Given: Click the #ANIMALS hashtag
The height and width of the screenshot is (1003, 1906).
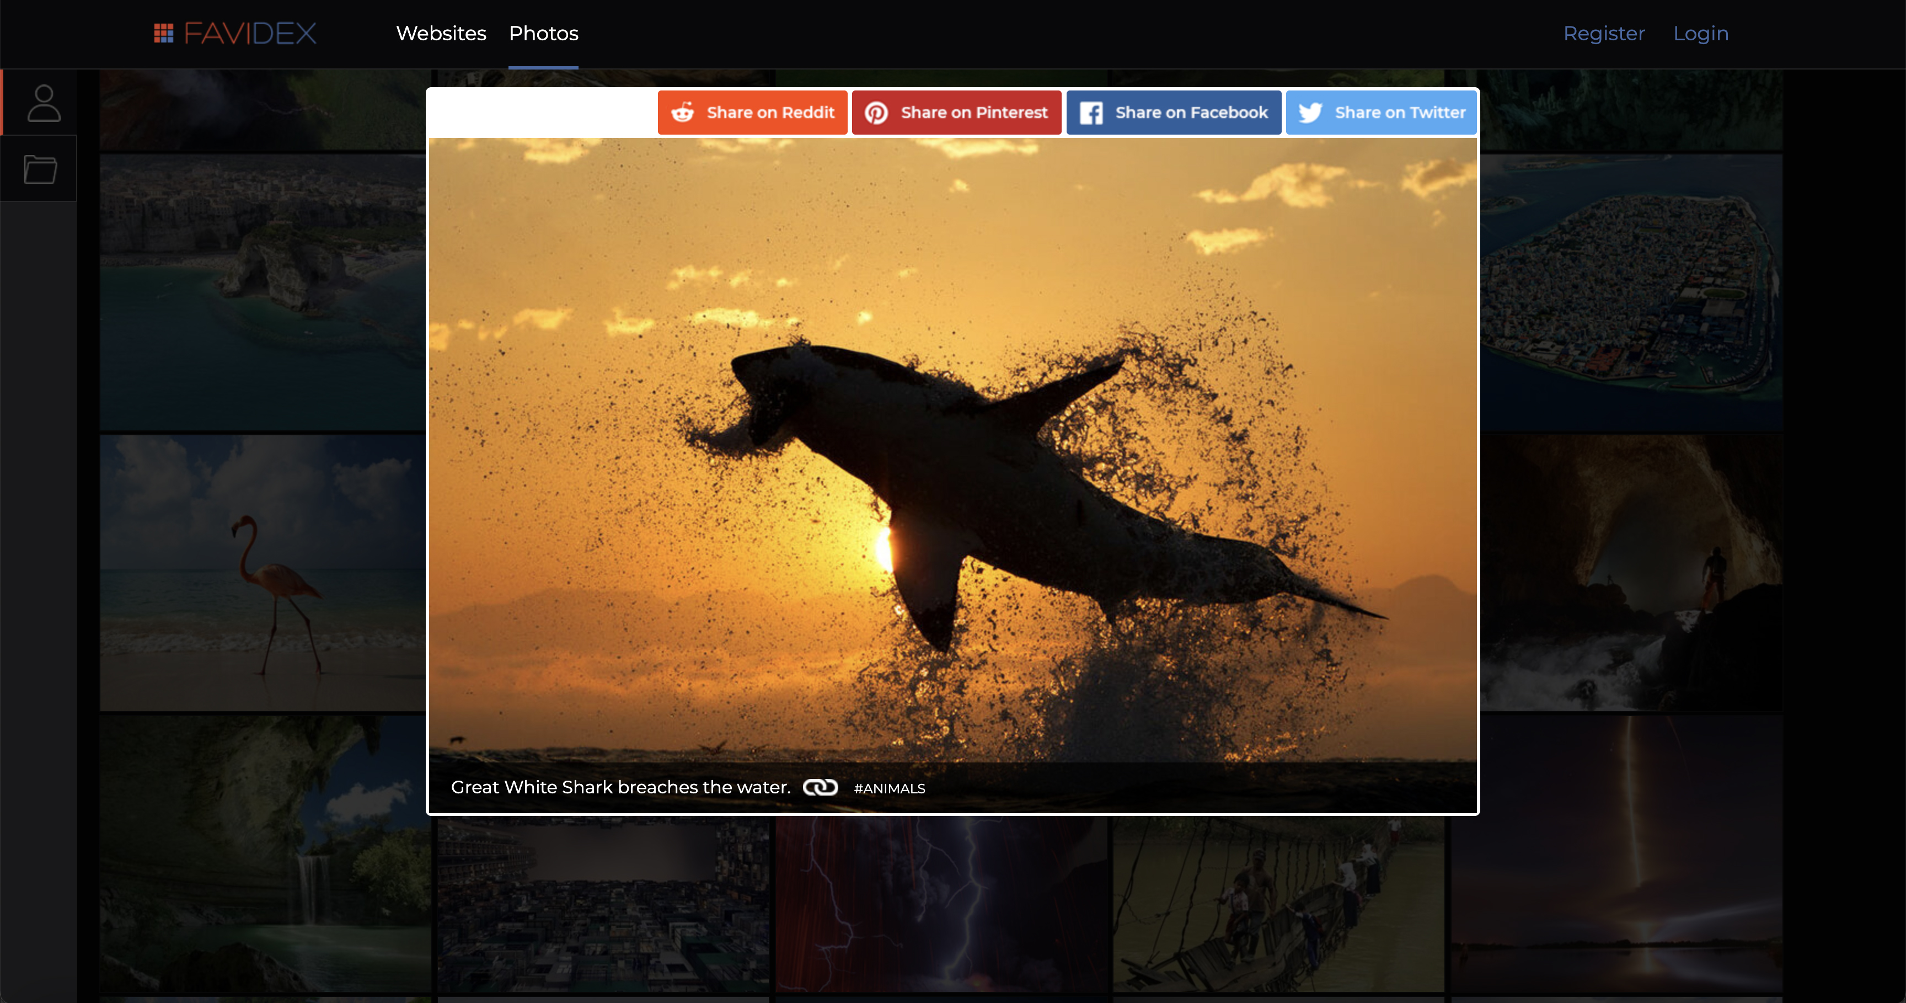Looking at the screenshot, I should point(890,788).
